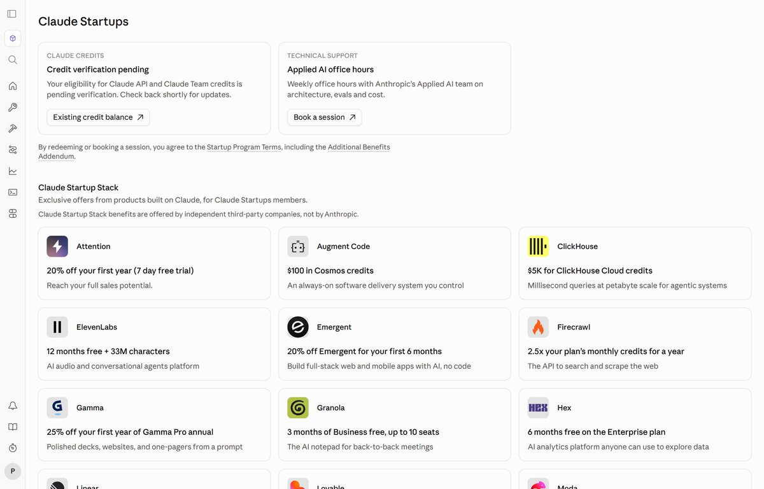Open notifications bell icon
The height and width of the screenshot is (489, 764).
click(x=13, y=406)
